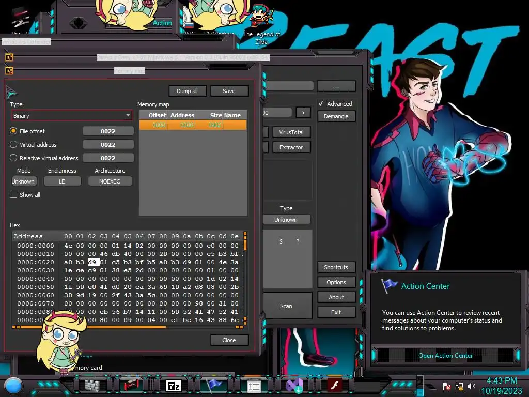
Task: Open the Type Binary dropdown
Action: (71, 115)
